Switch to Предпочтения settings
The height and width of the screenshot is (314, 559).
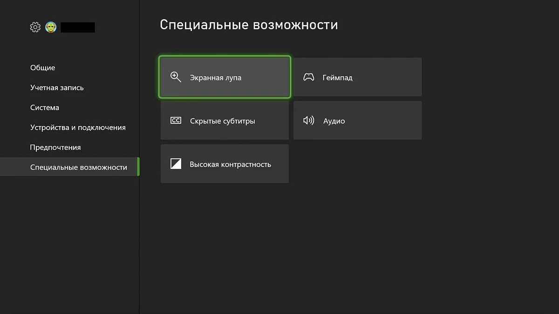55,147
